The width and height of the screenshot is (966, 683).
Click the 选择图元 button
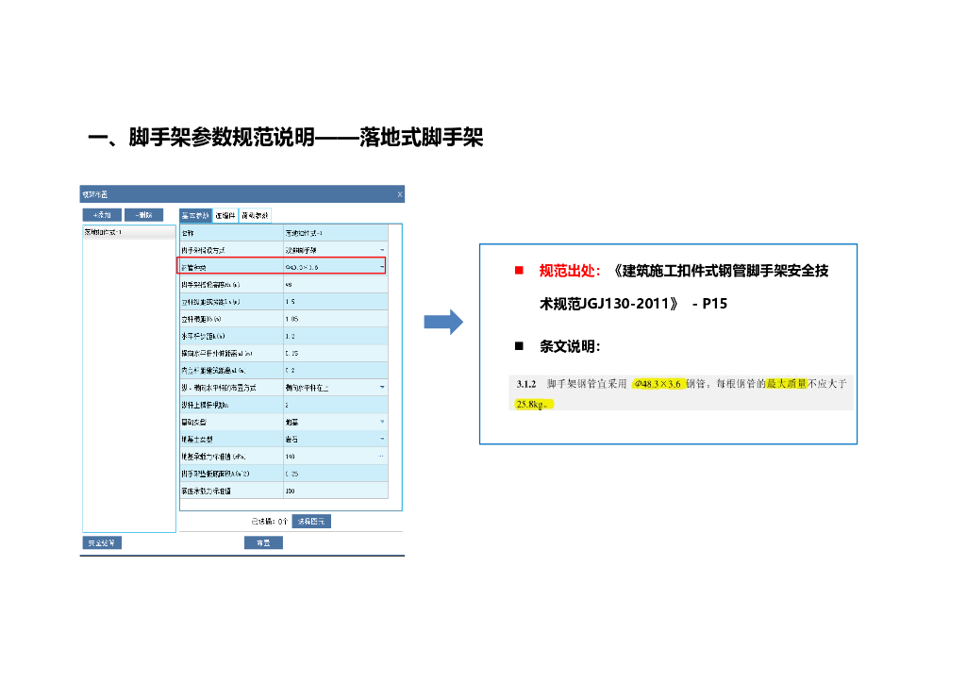pos(311,521)
